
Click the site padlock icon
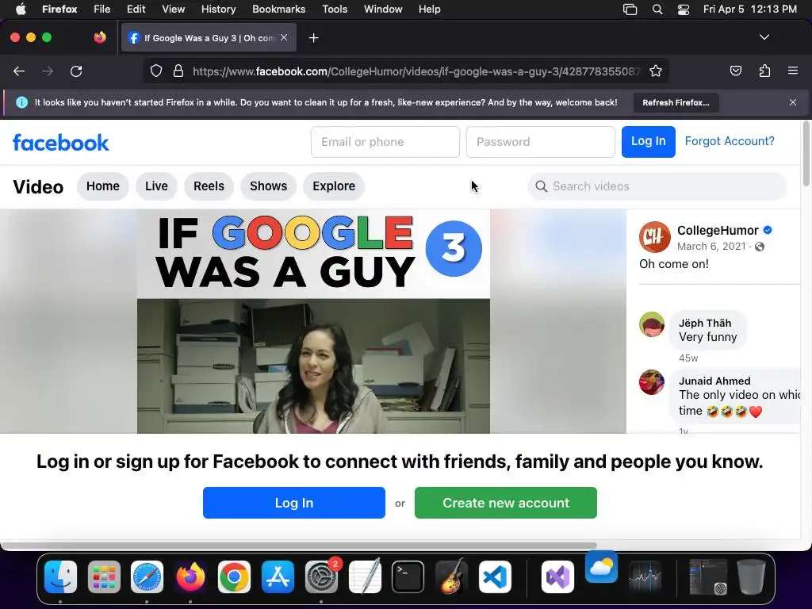pyautogui.click(x=178, y=71)
